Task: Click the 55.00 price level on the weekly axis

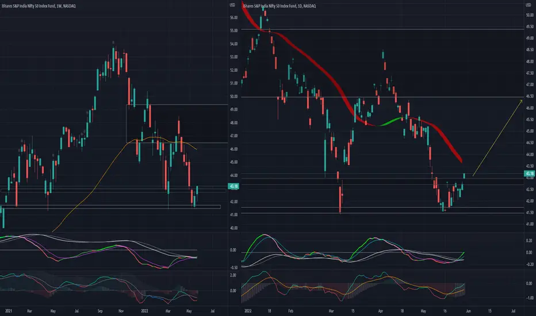Action: click(x=234, y=30)
